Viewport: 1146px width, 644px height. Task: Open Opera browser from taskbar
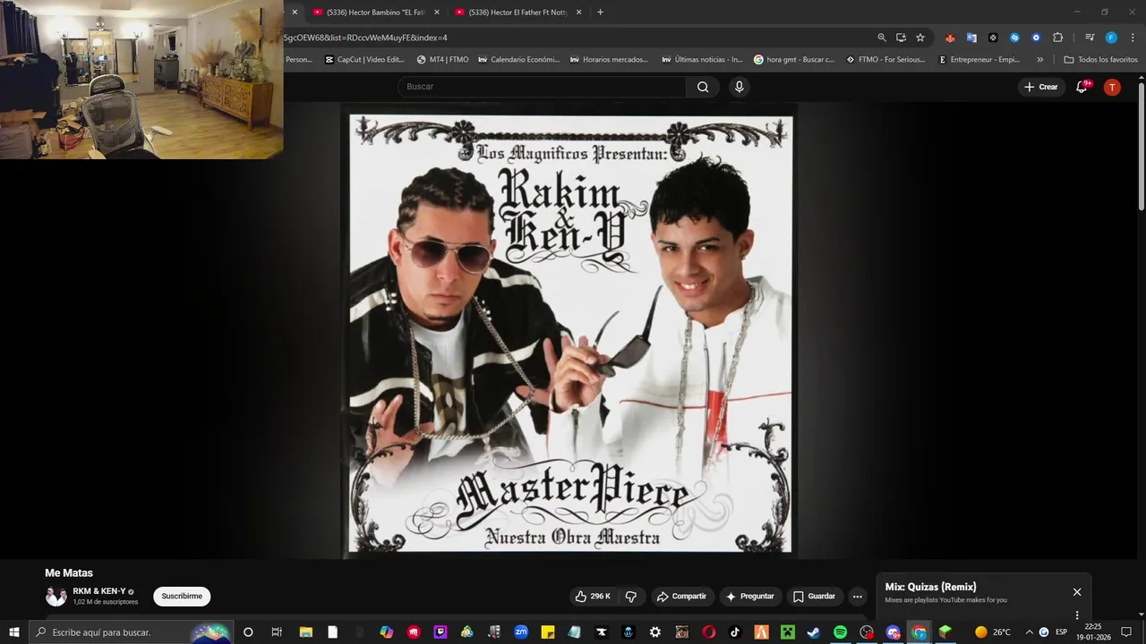(708, 632)
